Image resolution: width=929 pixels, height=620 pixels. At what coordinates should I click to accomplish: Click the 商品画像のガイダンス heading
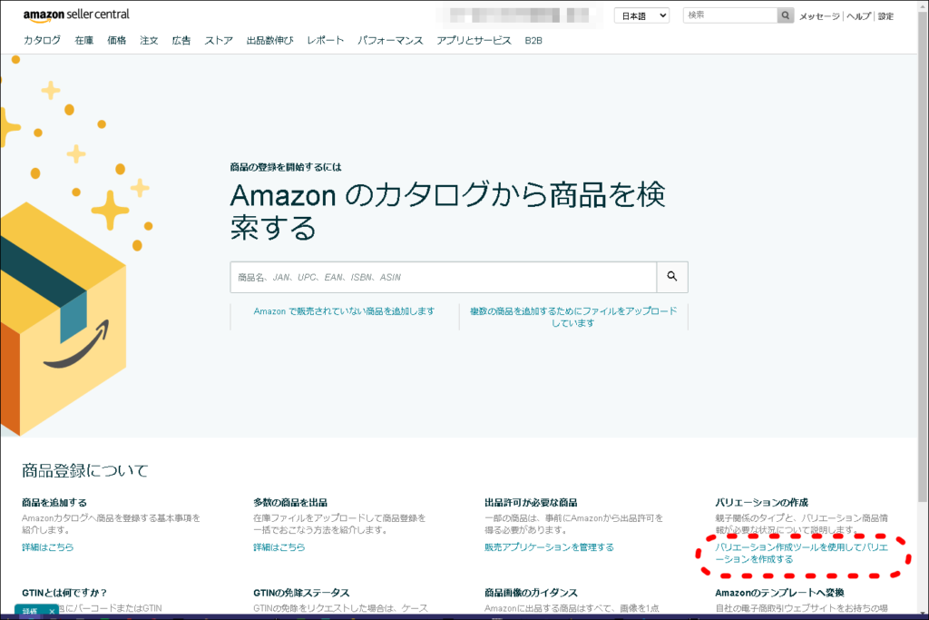(531, 593)
